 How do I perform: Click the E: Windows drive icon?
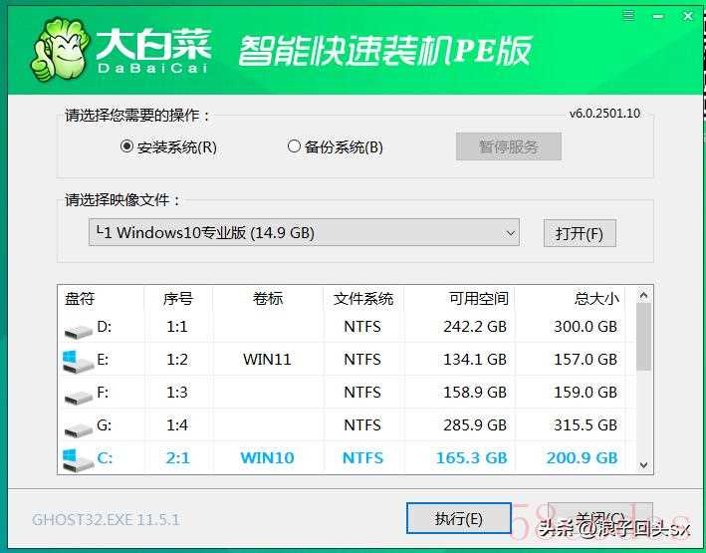tap(79, 362)
